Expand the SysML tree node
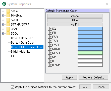The image size is (111, 91). pos(3,20)
